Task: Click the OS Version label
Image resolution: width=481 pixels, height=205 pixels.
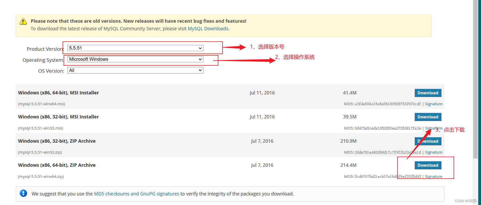Action: [x=51, y=71]
